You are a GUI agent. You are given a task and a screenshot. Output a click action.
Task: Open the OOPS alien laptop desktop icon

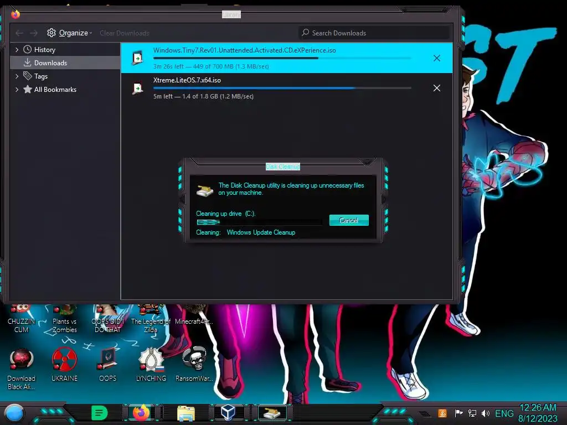107,365
